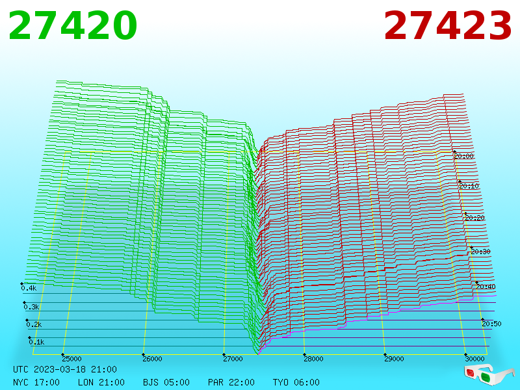This screenshot has width=520, height=390.
Task: Click the 20:30 time axis marker
Action: 480,252
